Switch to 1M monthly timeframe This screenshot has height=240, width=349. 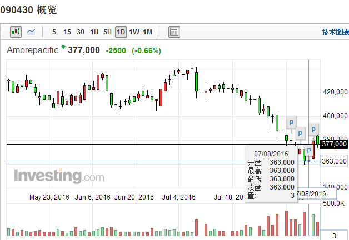148,32
